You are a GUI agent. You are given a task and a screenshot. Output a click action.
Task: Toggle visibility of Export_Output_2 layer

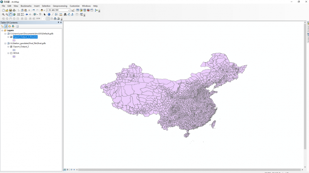click(11, 46)
